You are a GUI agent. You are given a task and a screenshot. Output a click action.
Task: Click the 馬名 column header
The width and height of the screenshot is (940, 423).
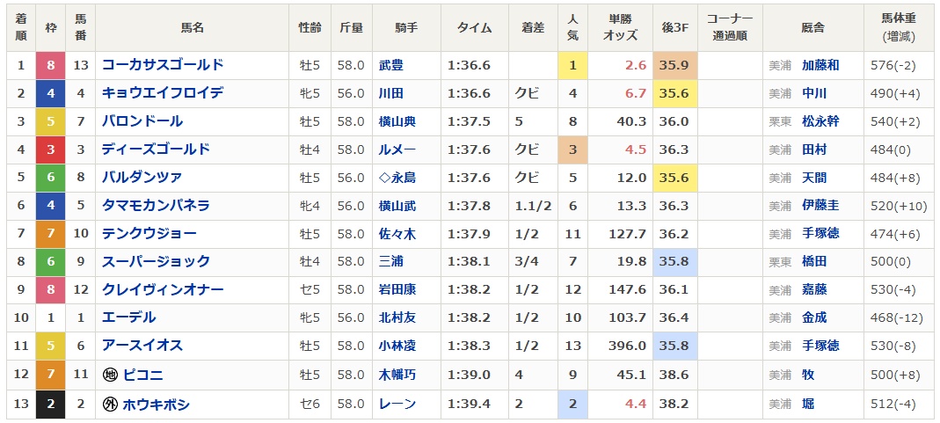[192, 27]
